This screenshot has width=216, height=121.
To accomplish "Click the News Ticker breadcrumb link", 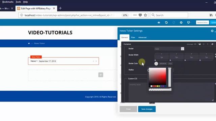I will [39, 43].
